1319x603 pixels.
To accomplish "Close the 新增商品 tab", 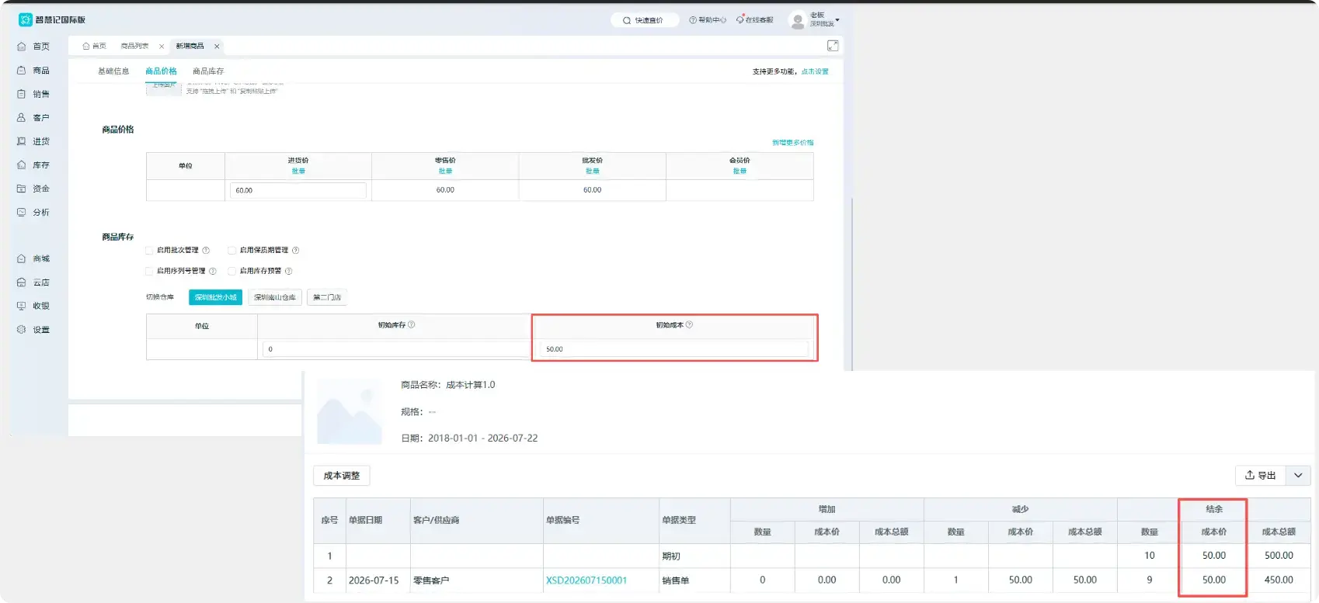I will tap(217, 47).
